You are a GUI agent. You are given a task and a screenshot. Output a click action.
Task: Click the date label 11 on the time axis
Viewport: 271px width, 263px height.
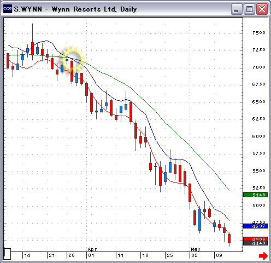click(x=121, y=255)
